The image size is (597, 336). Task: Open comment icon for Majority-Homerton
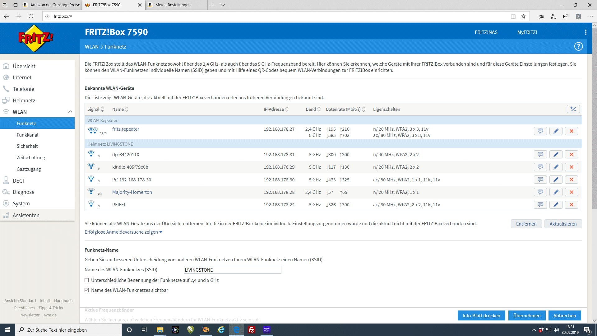[540, 192]
